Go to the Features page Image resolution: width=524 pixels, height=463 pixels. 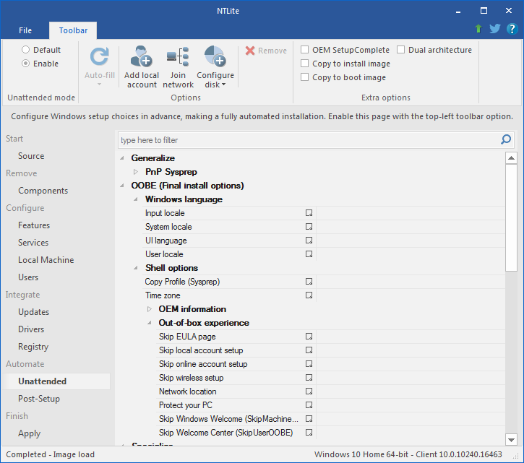[x=34, y=225]
